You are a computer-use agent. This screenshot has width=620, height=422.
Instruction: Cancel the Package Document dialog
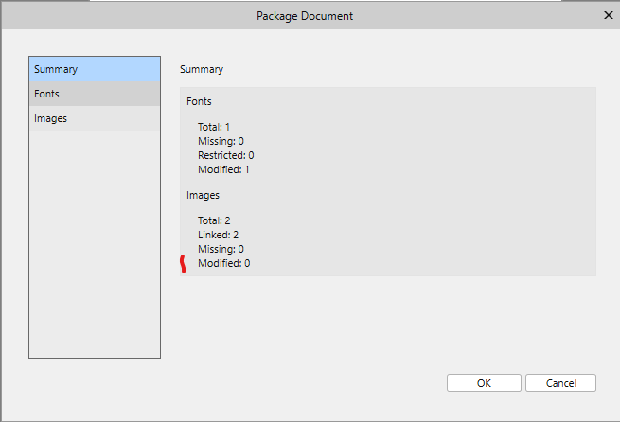tap(560, 383)
